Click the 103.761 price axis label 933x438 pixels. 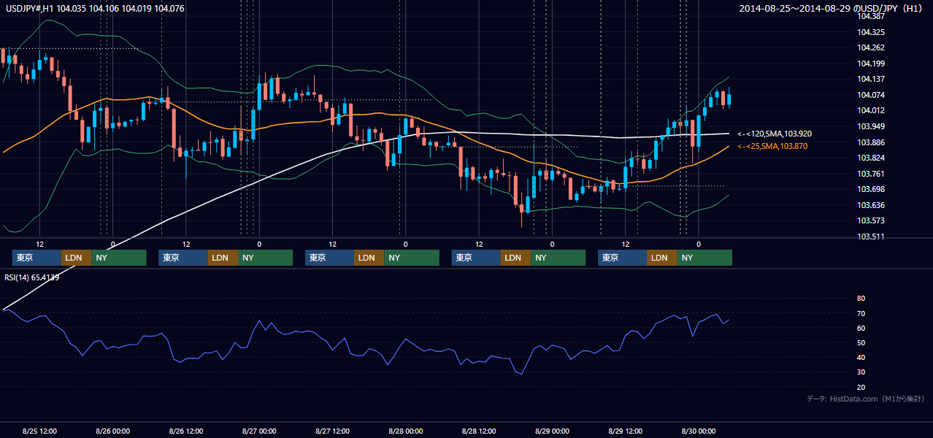tap(871, 173)
